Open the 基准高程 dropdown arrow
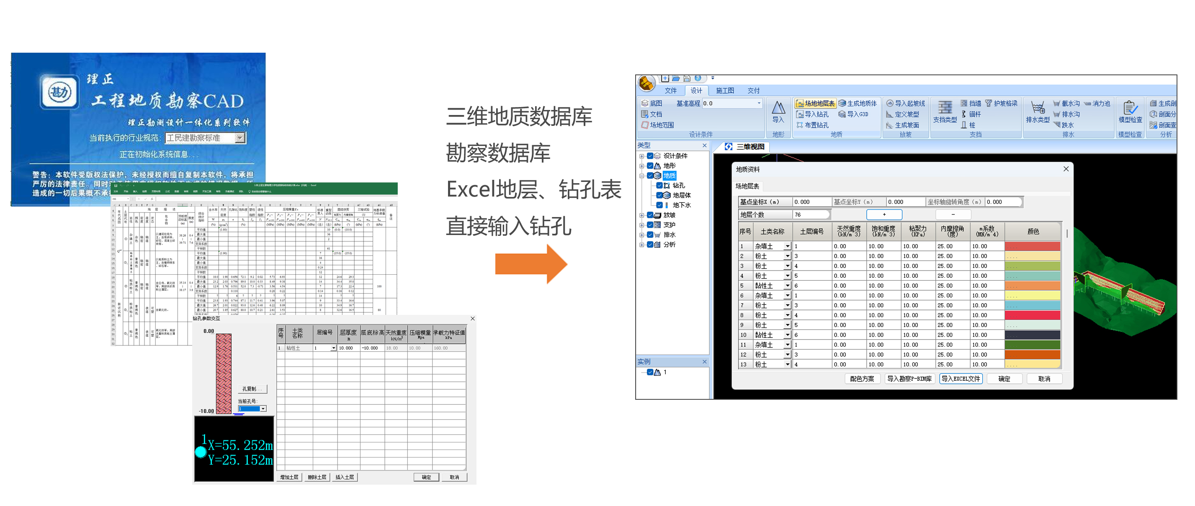The image size is (1195, 506). click(759, 103)
